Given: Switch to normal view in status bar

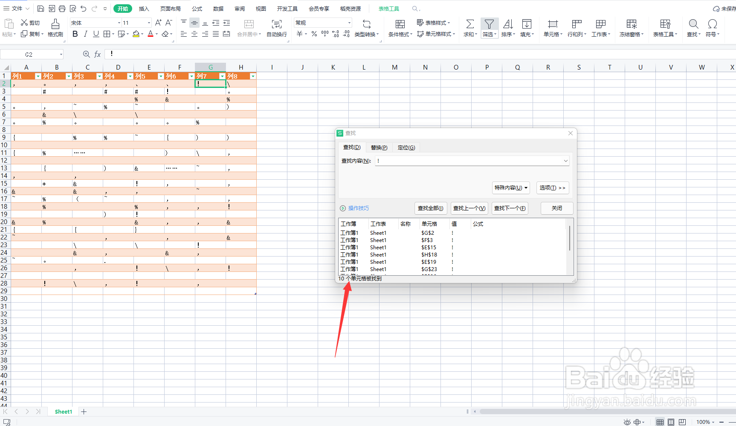Looking at the screenshot, I should [x=660, y=422].
